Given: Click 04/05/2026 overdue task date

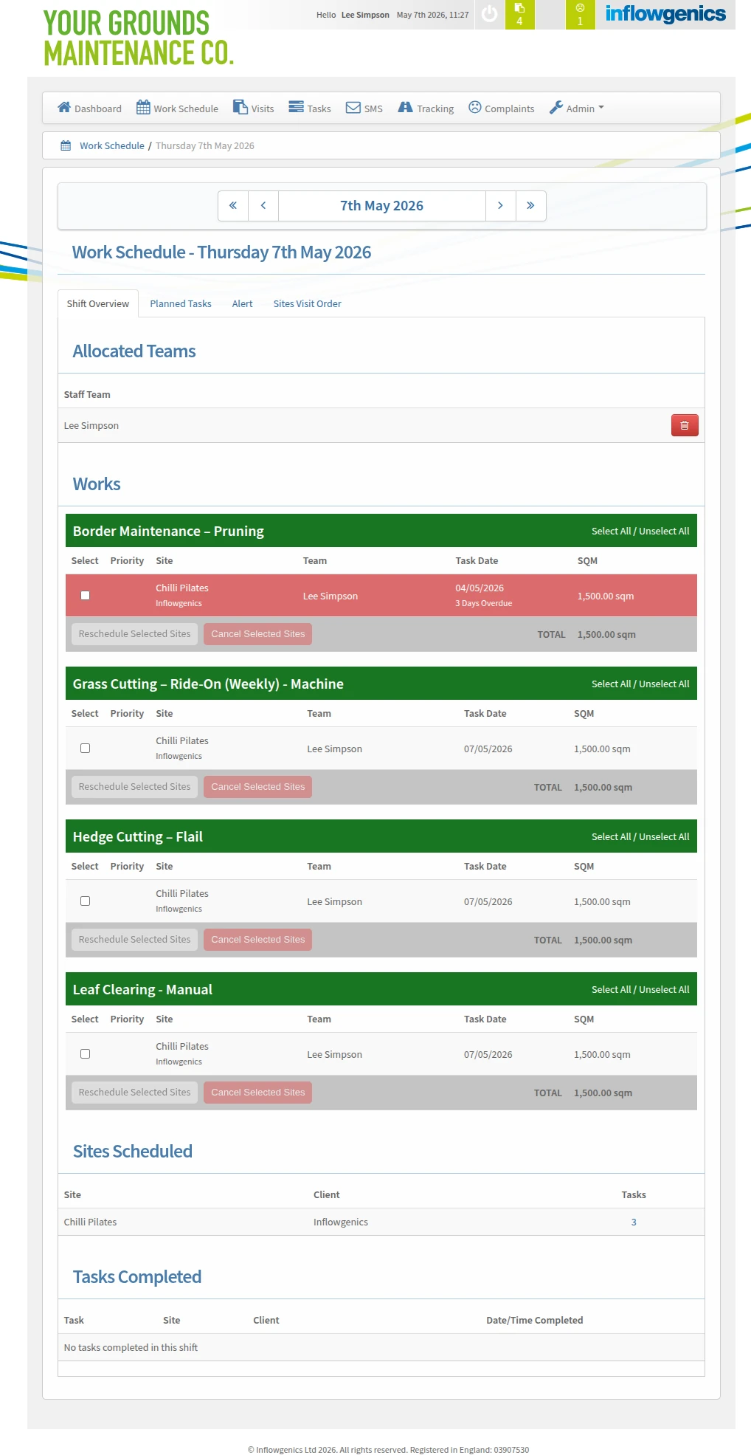Looking at the screenshot, I should click(x=480, y=588).
